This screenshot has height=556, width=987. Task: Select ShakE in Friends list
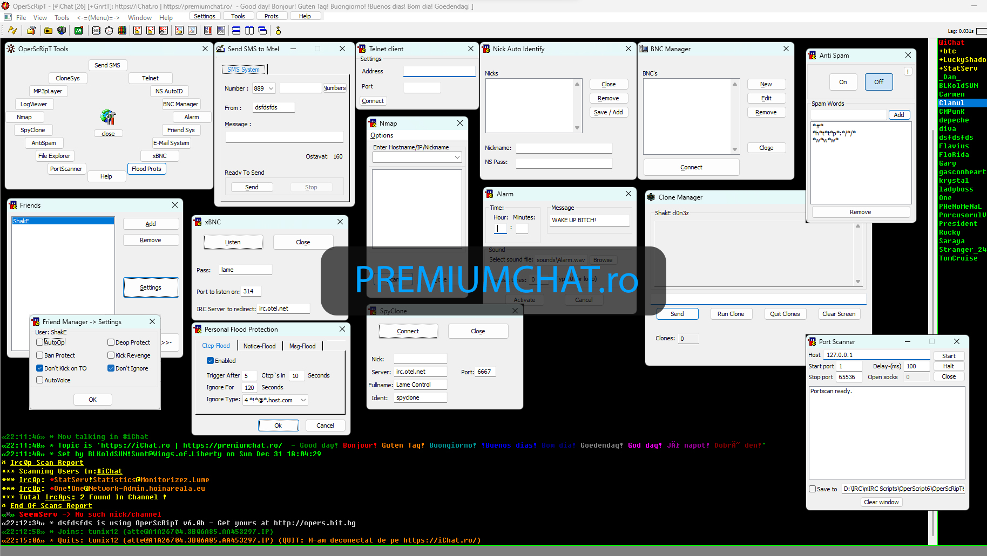[x=63, y=221]
